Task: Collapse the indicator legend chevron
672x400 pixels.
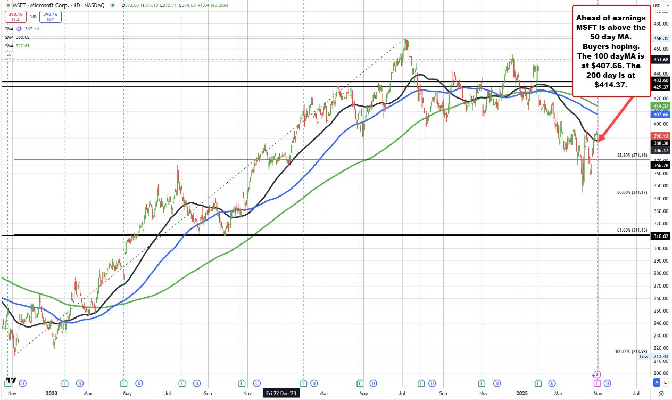Action: [x=8, y=55]
